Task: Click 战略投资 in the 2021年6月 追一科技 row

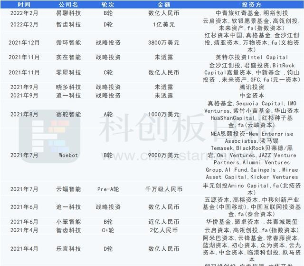Action: (x=108, y=207)
